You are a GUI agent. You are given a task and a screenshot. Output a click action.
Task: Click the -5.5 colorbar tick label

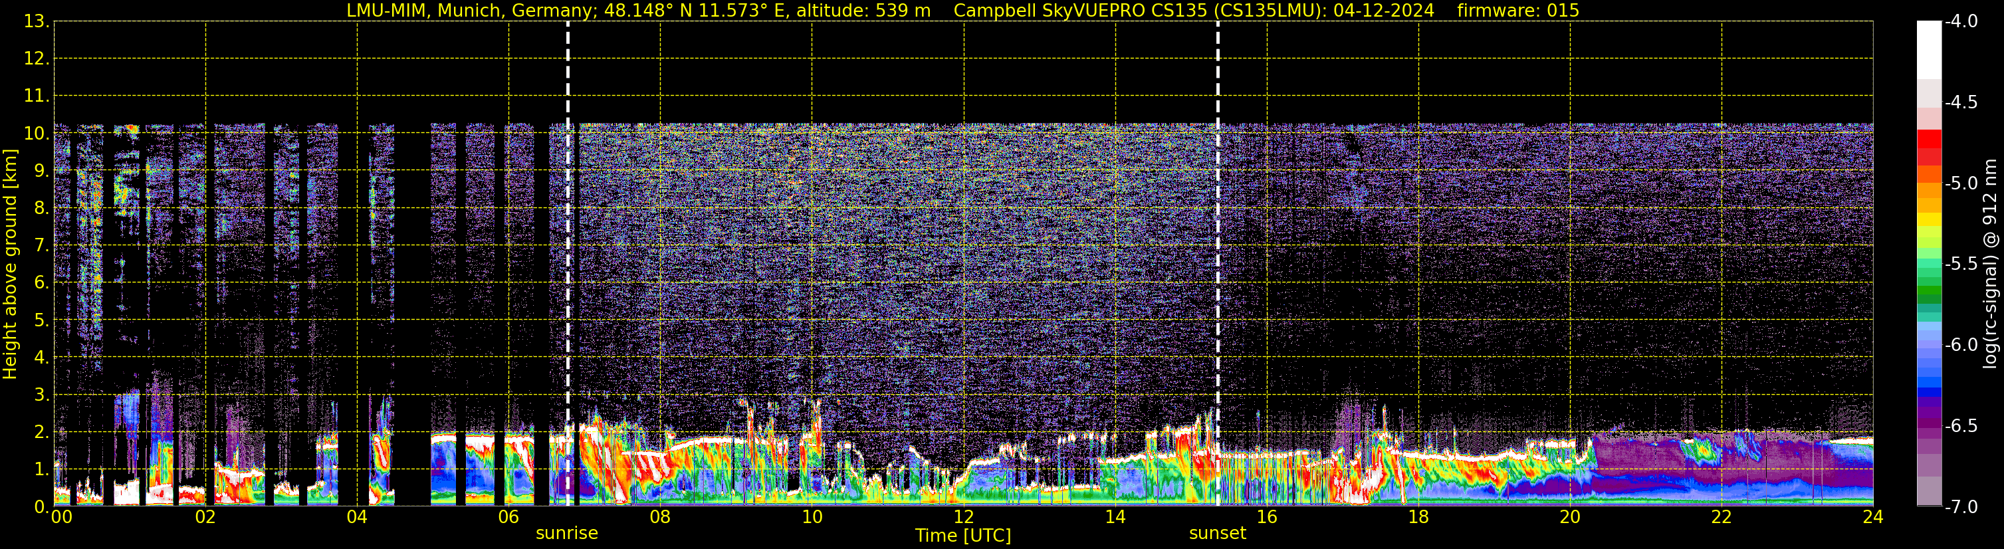[1961, 265]
